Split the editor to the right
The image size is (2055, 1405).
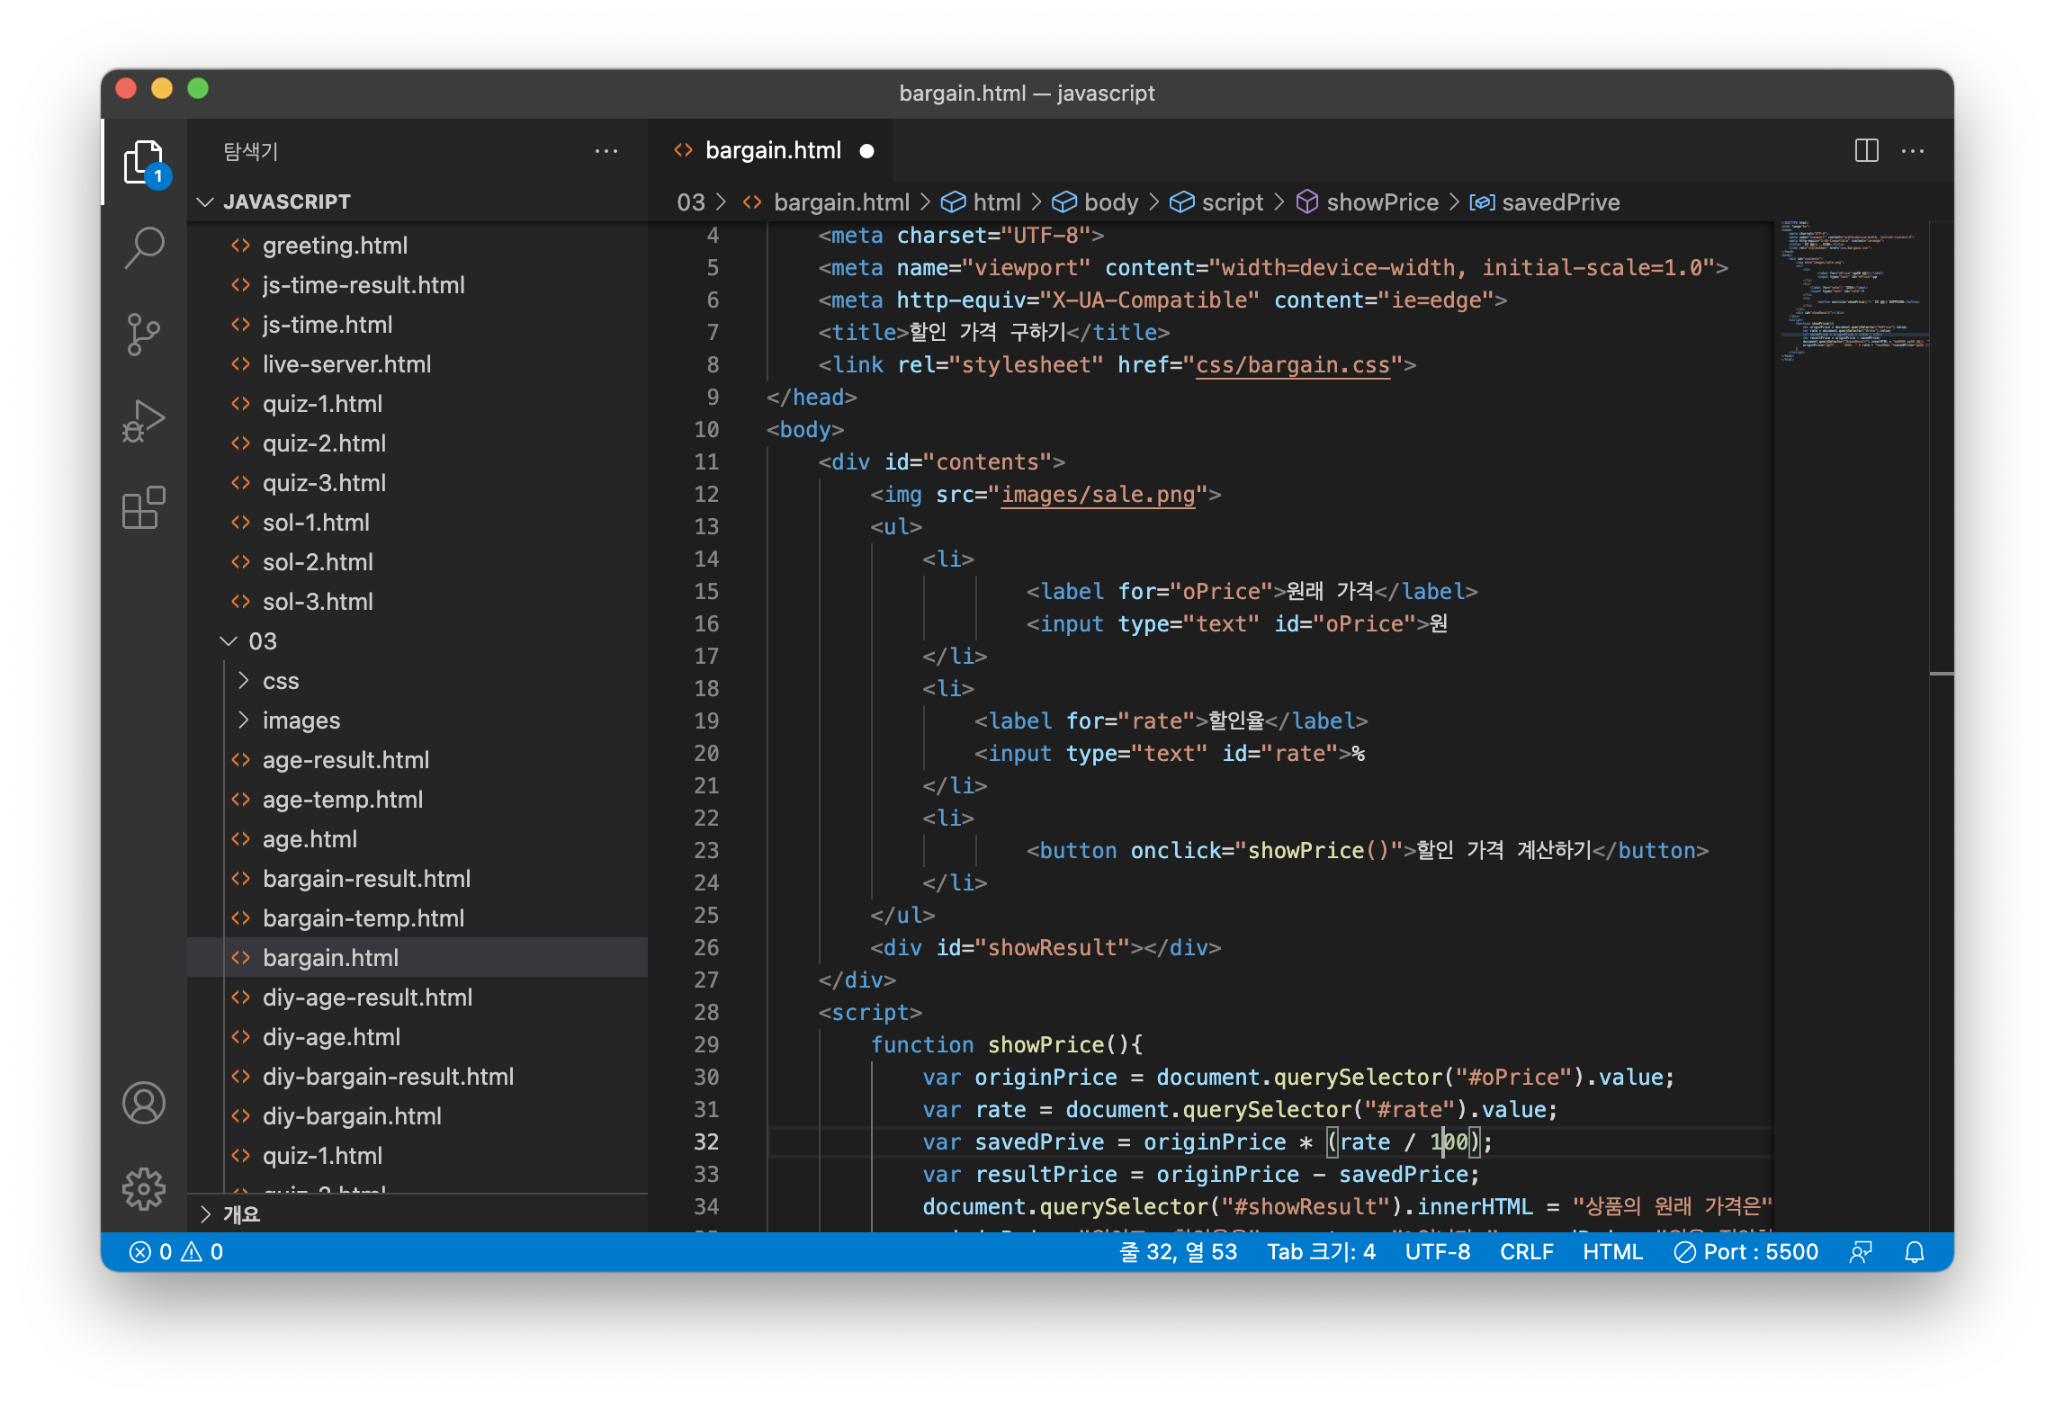pyautogui.click(x=1866, y=150)
